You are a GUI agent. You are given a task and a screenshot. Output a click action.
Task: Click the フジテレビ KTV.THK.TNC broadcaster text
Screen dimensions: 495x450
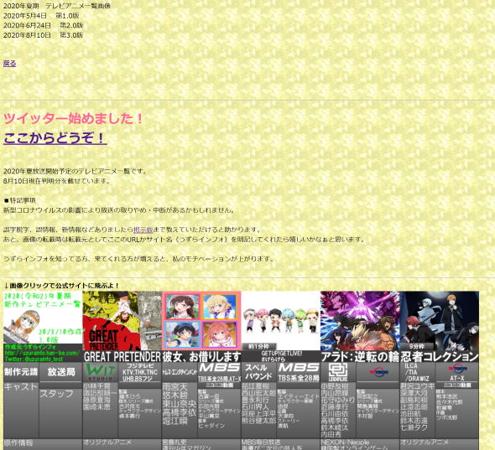coord(140,372)
